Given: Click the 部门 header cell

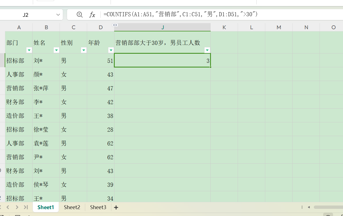Looking at the screenshot, I should tap(19, 42).
